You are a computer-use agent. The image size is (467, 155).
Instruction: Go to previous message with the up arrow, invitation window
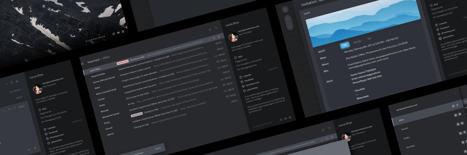tap(288, 19)
